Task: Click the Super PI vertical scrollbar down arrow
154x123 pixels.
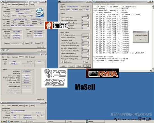Action: [x=153, y=69]
